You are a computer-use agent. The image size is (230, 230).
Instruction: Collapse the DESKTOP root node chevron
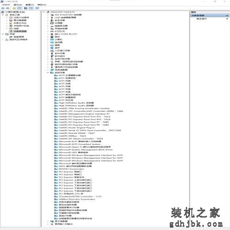click(x=44, y=12)
